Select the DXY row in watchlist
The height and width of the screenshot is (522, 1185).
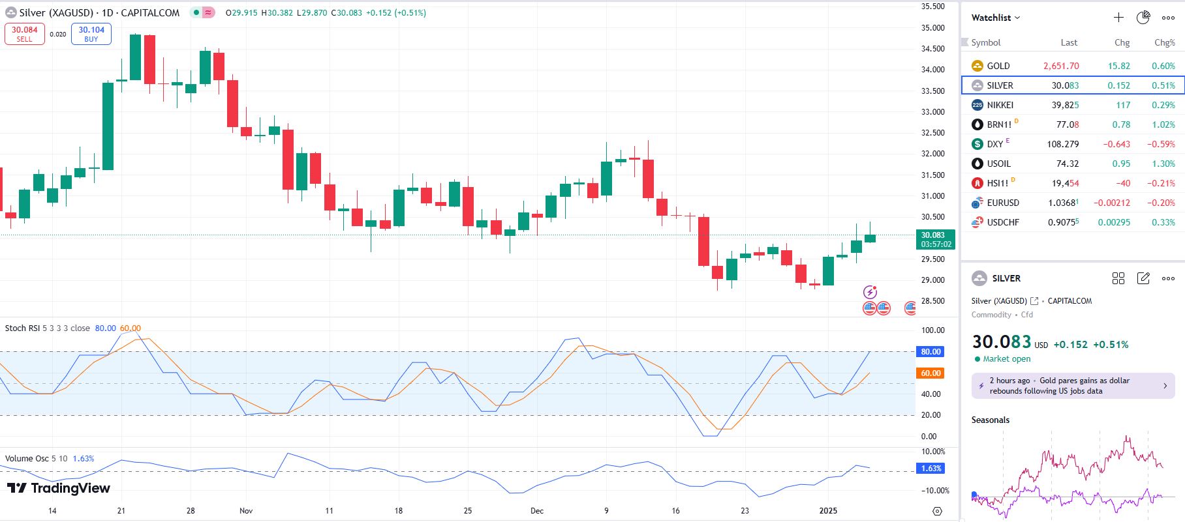1073,144
